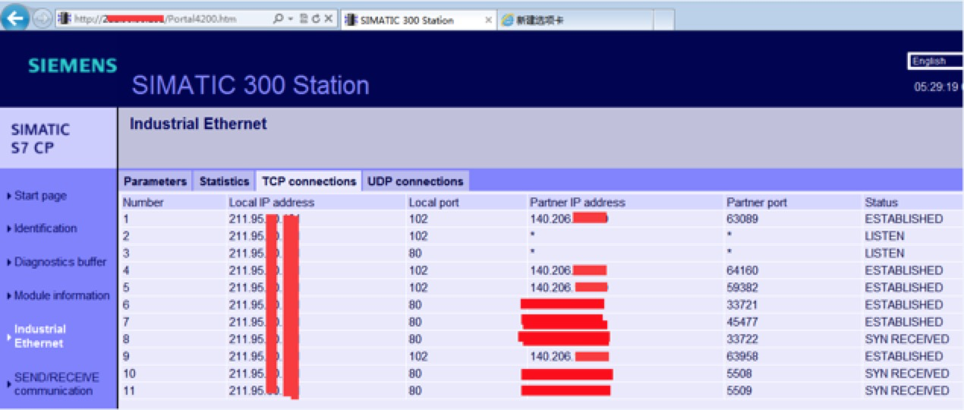Switch to the Statistics tab
Screen dimensions: 964x410
(224, 181)
